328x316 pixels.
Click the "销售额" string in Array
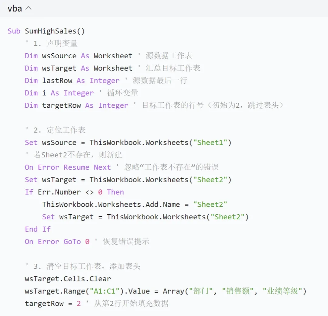(238, 291)
